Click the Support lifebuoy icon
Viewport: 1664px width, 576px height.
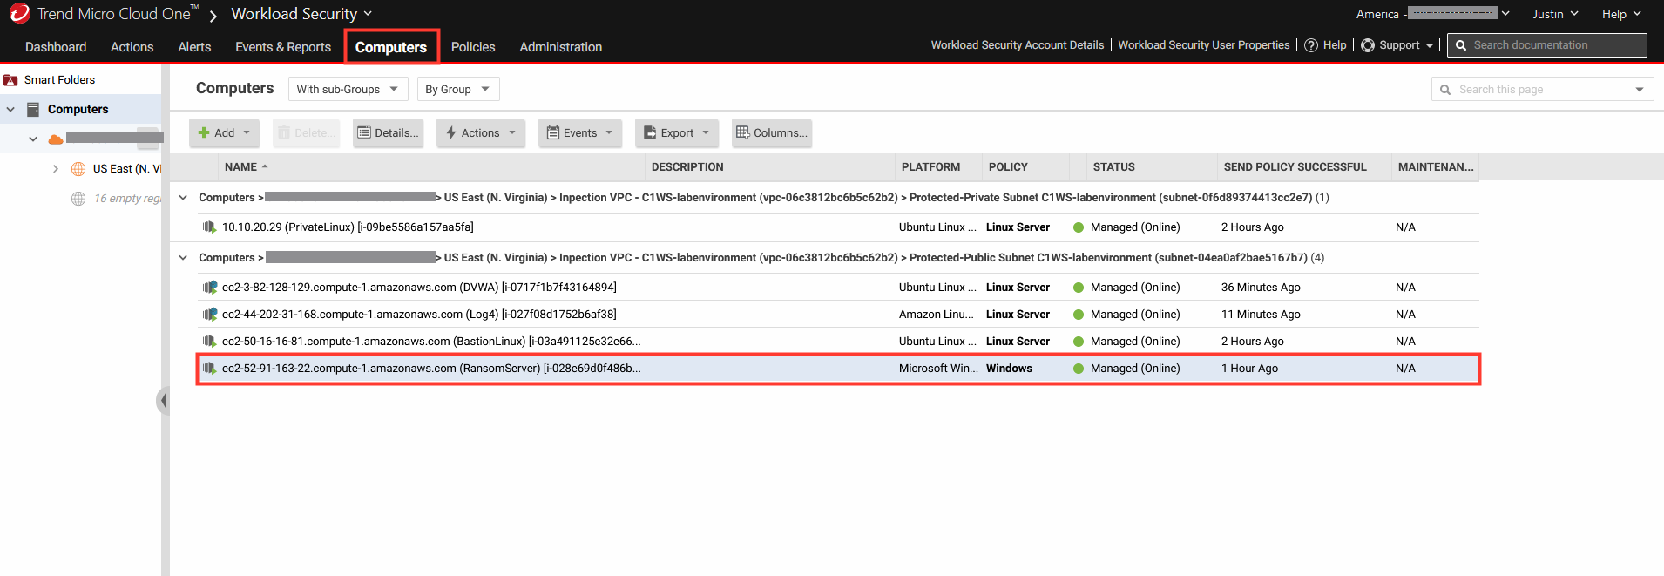pyautogui.click(x=1368, y=45)
